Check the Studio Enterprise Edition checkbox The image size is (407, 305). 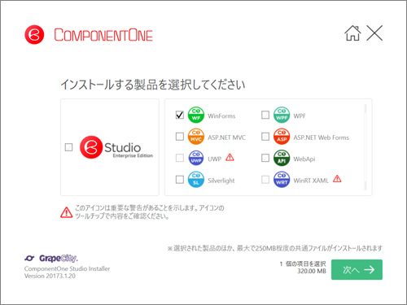pyautogui.click(x=68, y=147)
